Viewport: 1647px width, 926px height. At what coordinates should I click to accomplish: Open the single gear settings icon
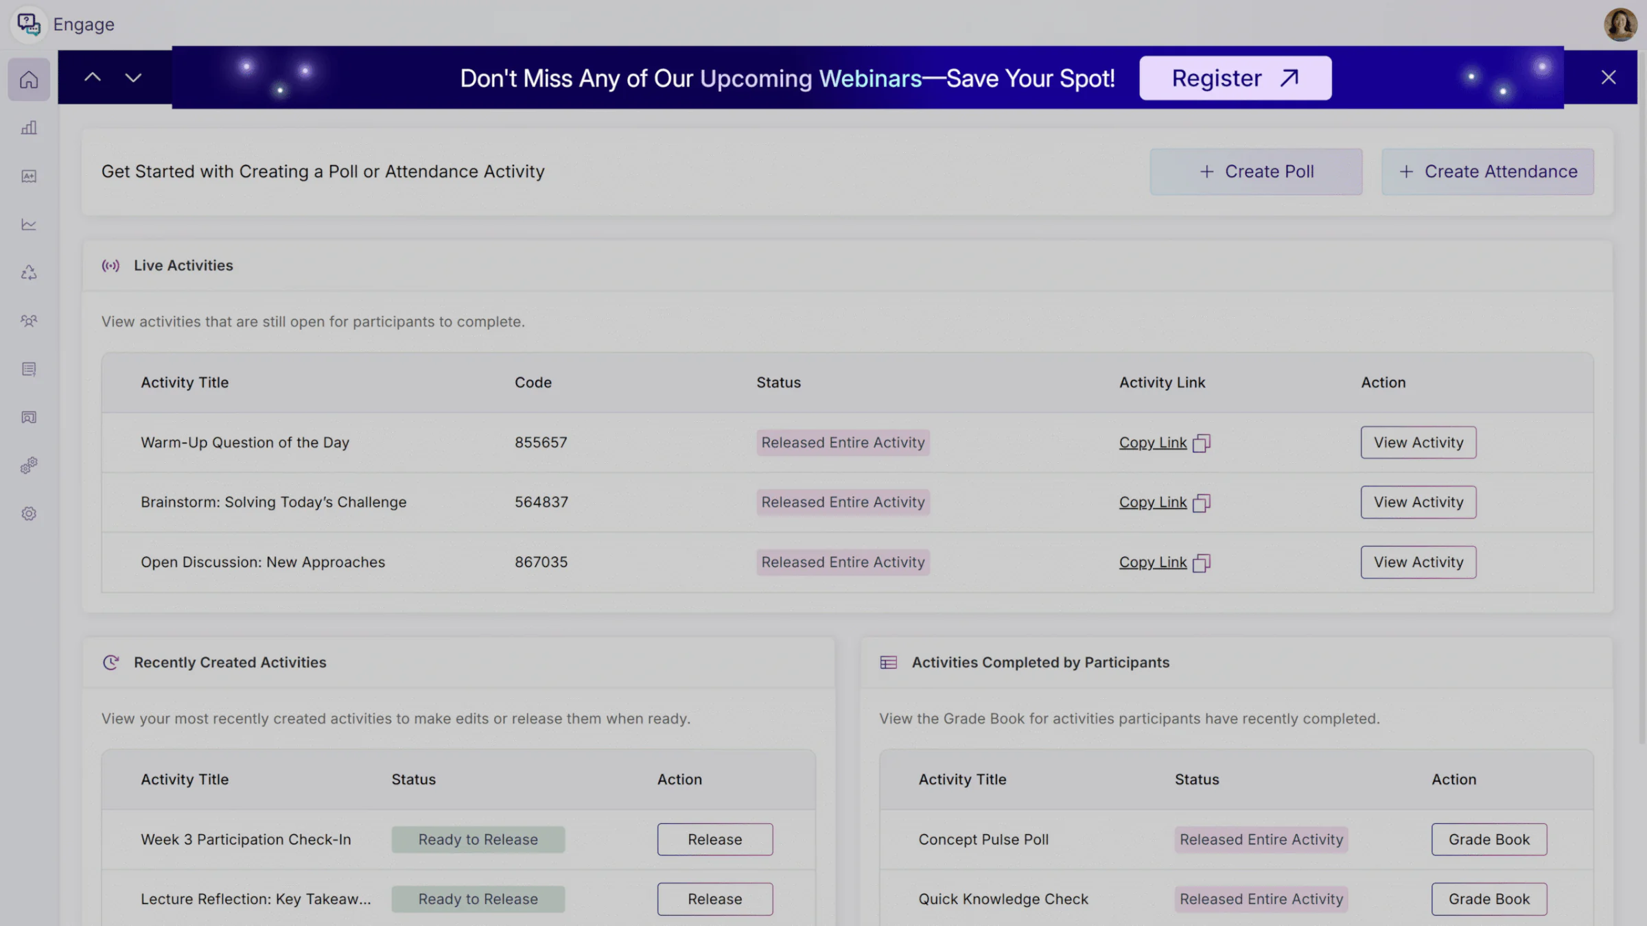pyautogui.click(x=29, y=514)
